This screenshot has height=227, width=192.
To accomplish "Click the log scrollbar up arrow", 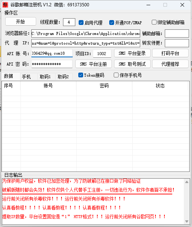I will coord(187,182).
